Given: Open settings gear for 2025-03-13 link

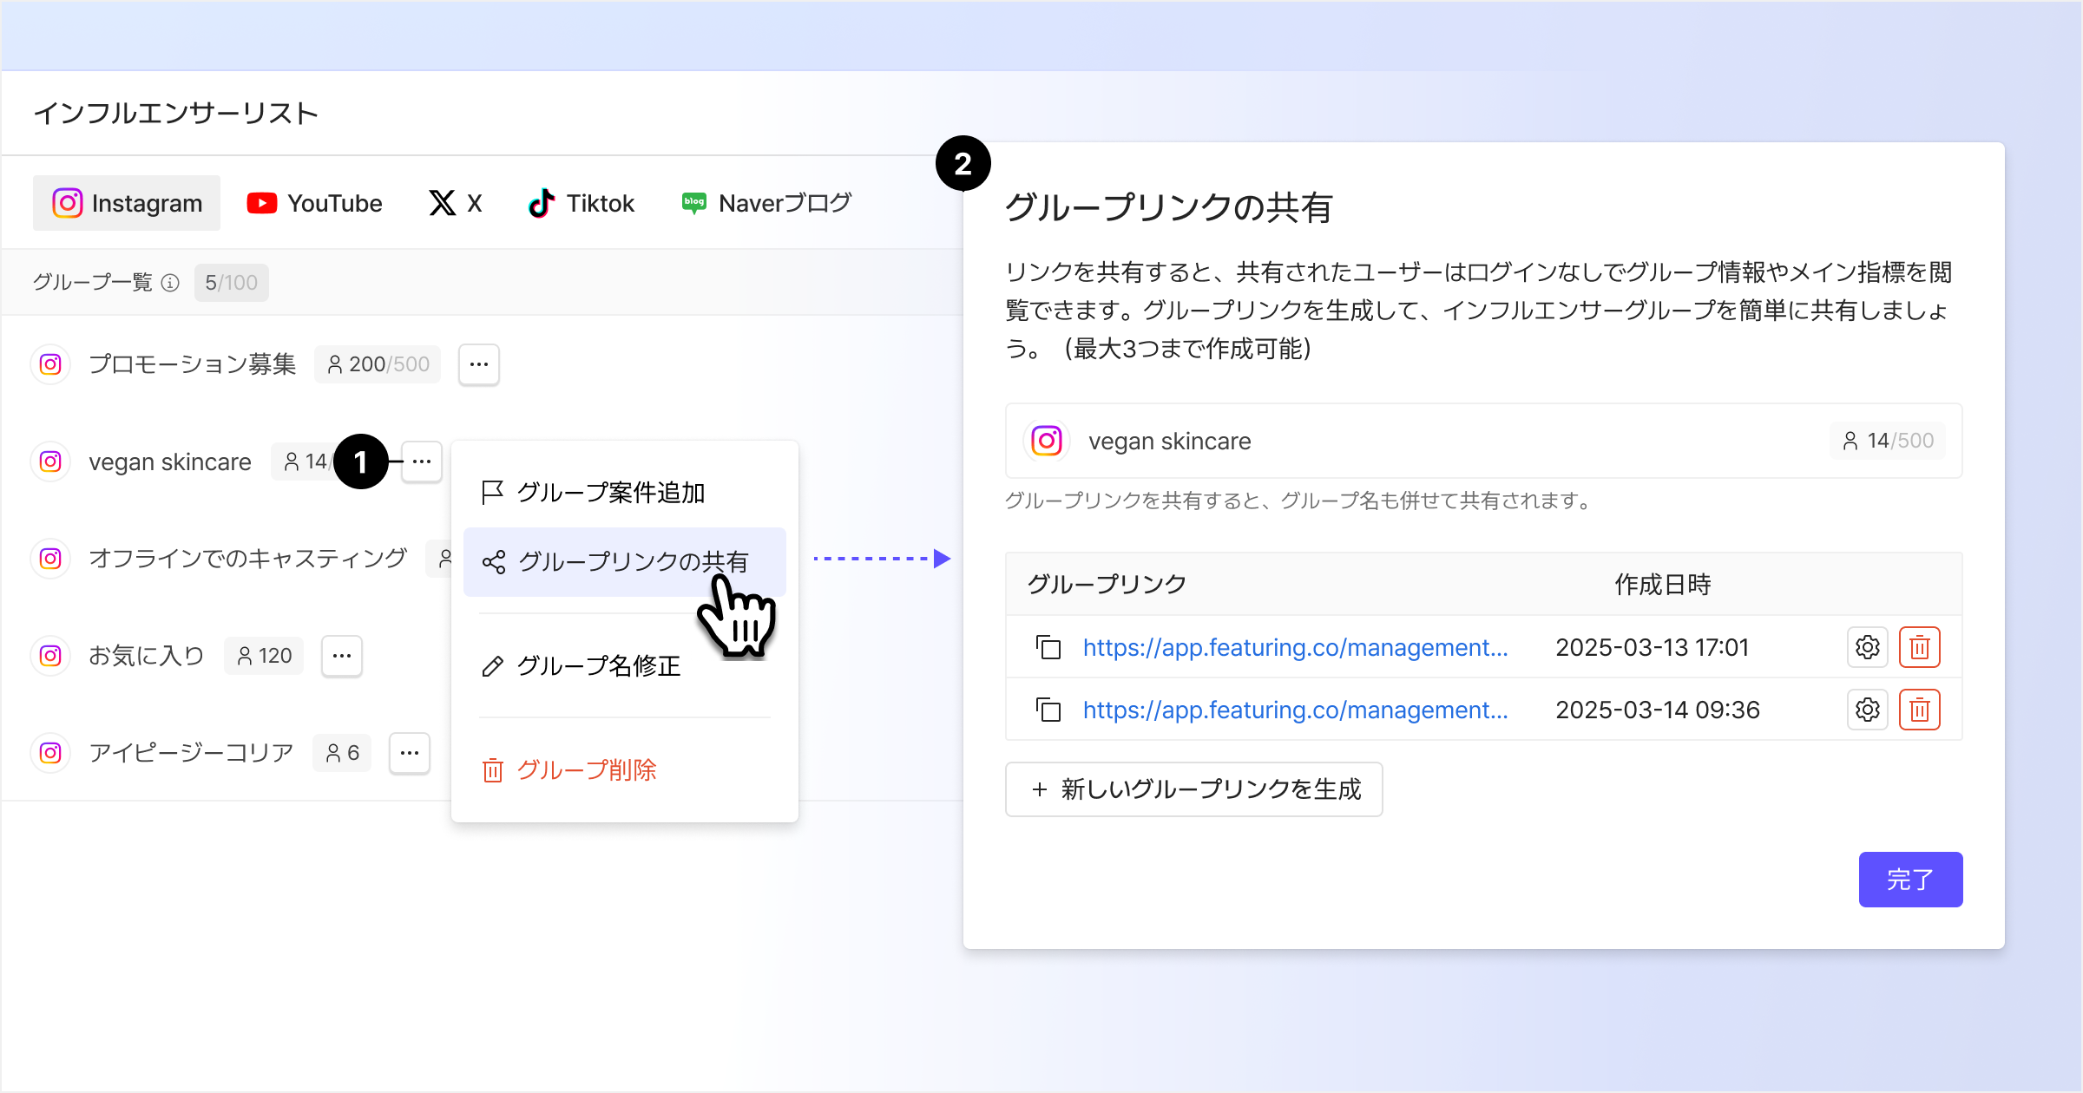Looking at the screenshot, I should click(x=1867, y=647).
